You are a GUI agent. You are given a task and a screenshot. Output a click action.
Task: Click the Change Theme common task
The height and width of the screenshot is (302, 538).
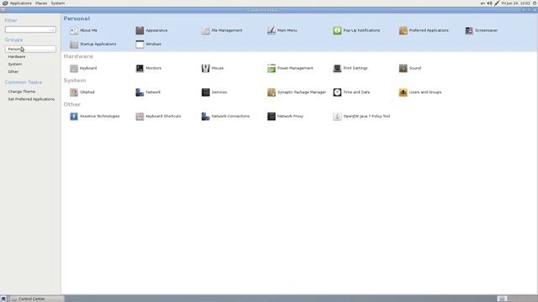coord(22,91)
